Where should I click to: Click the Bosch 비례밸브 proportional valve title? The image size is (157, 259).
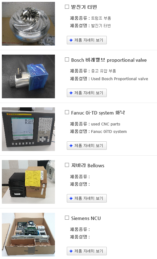click(109, 60)
